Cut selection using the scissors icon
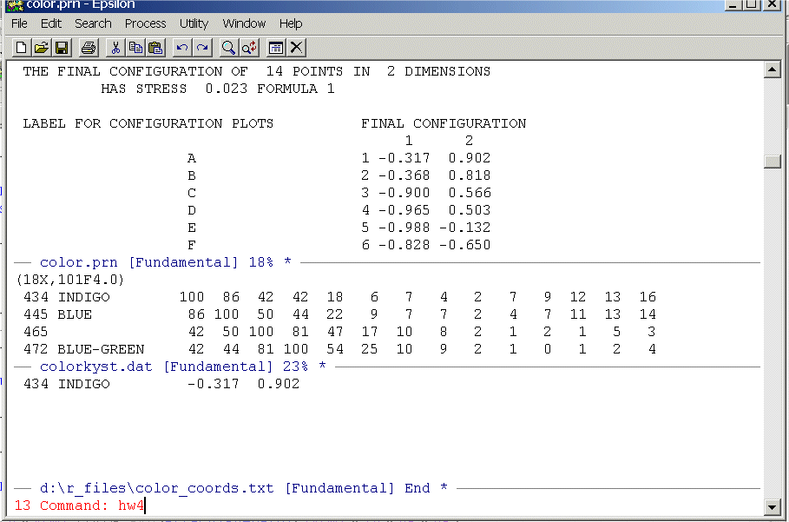Image resolution: width=789 pixels, height=522 pixels. tap(115, 47)
